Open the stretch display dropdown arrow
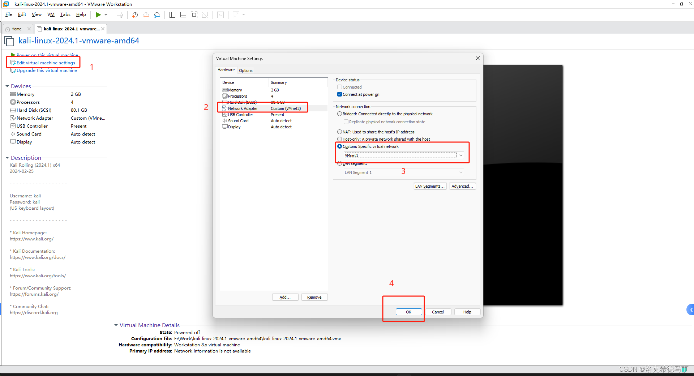The width and height of the screenshot is (694, 376). pos(244,15)
